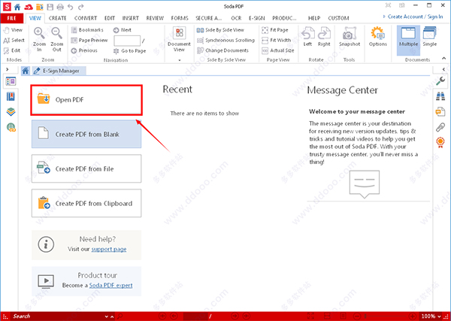Click the Undo arrow icon
The image size is (451, 321).
click(x=71, y=6)
